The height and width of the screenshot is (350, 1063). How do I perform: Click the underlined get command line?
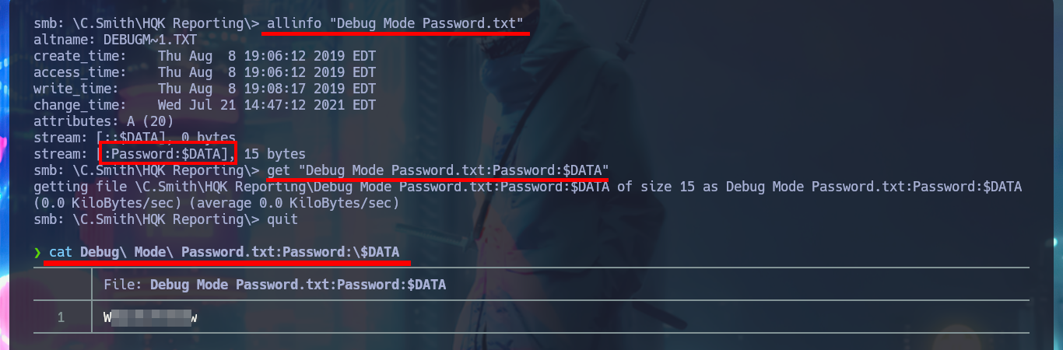point(437,170)
